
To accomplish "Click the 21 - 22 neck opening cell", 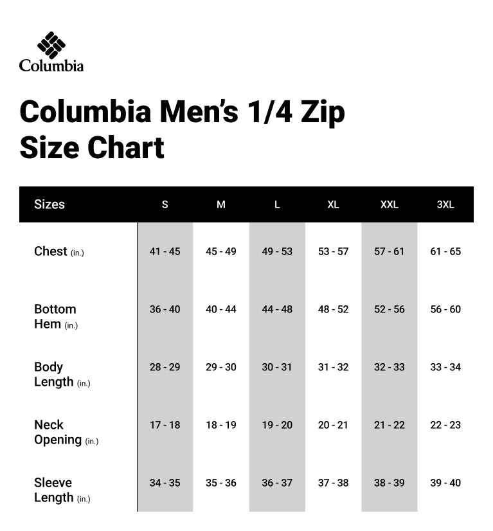I will pos(389,425).
